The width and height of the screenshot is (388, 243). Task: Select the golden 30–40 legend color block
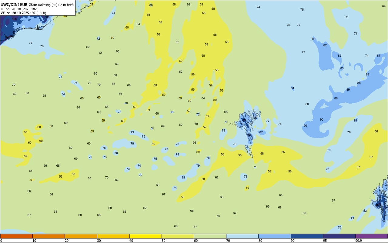tap(113, 236)
